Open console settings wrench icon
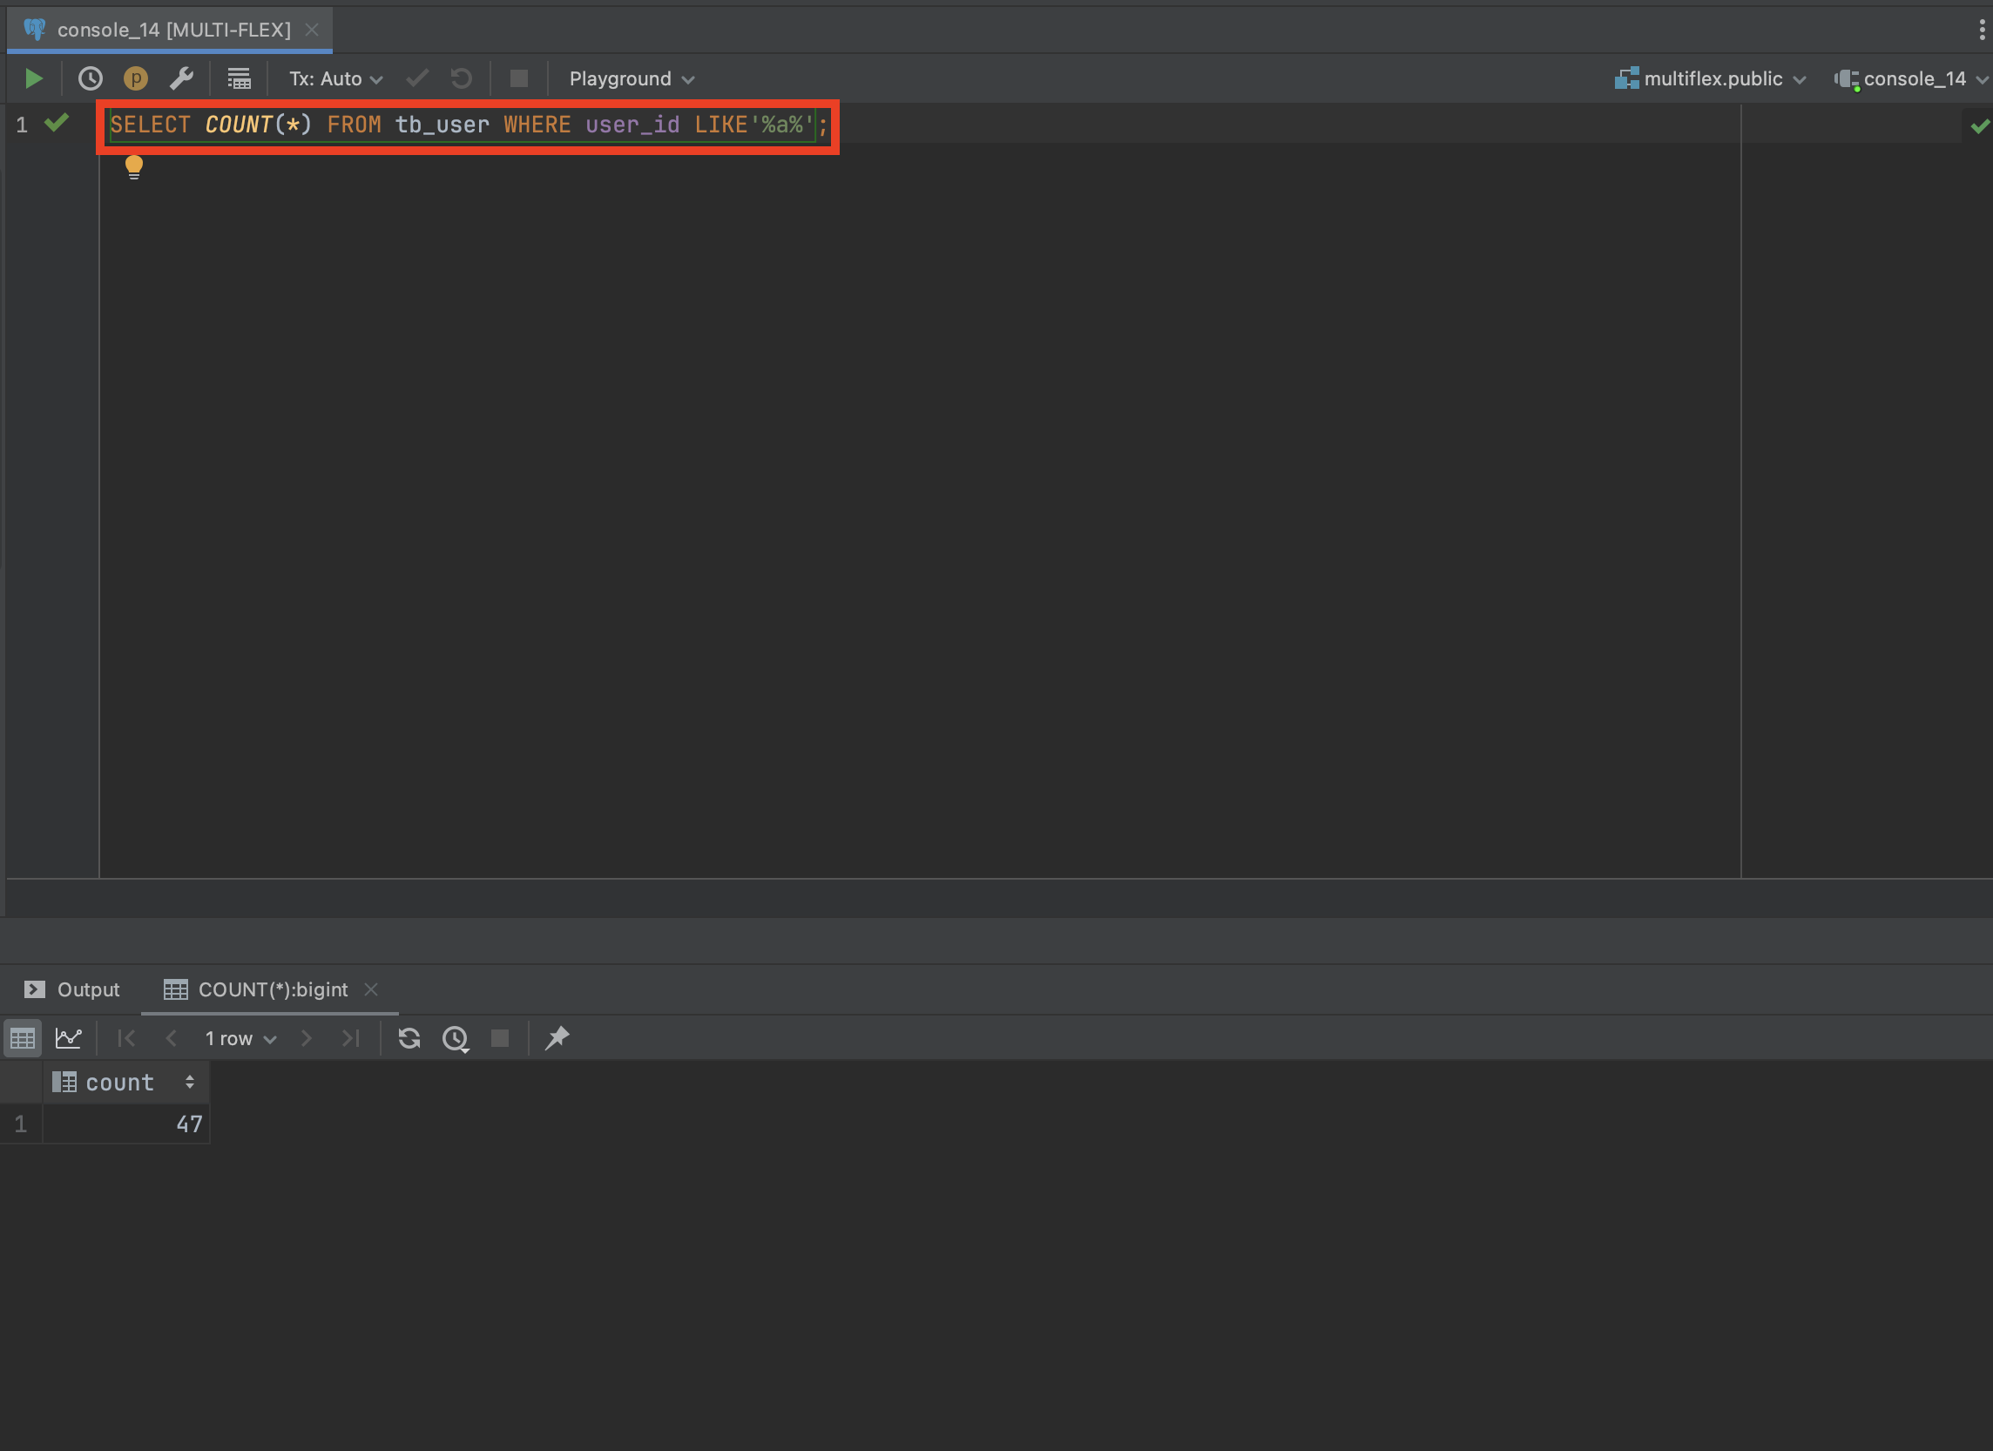 pos(181,79)
